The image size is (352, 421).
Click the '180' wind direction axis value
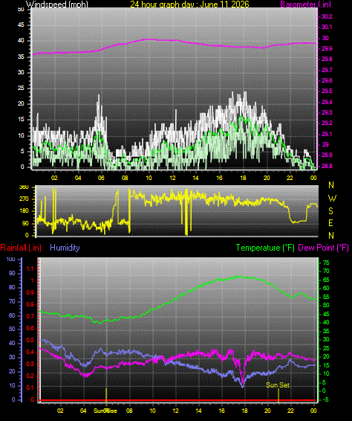24,210
